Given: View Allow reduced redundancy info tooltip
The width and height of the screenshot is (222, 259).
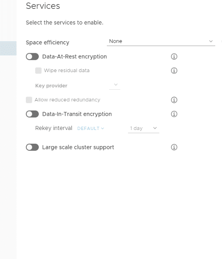Looking at the screenshot, I should point(174,100).
